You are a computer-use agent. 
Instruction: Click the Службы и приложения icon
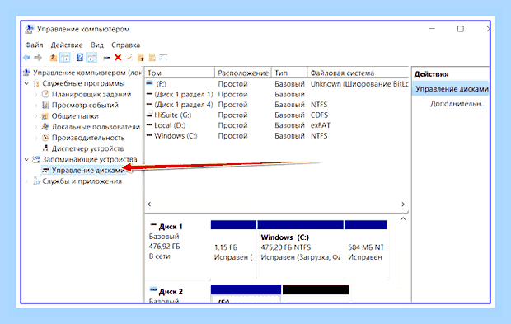[36, 181]
